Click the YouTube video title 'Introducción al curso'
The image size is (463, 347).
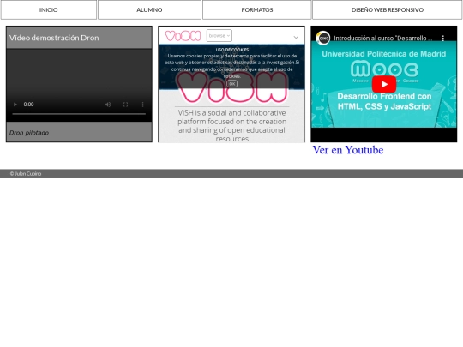click(x=383, y=38)
